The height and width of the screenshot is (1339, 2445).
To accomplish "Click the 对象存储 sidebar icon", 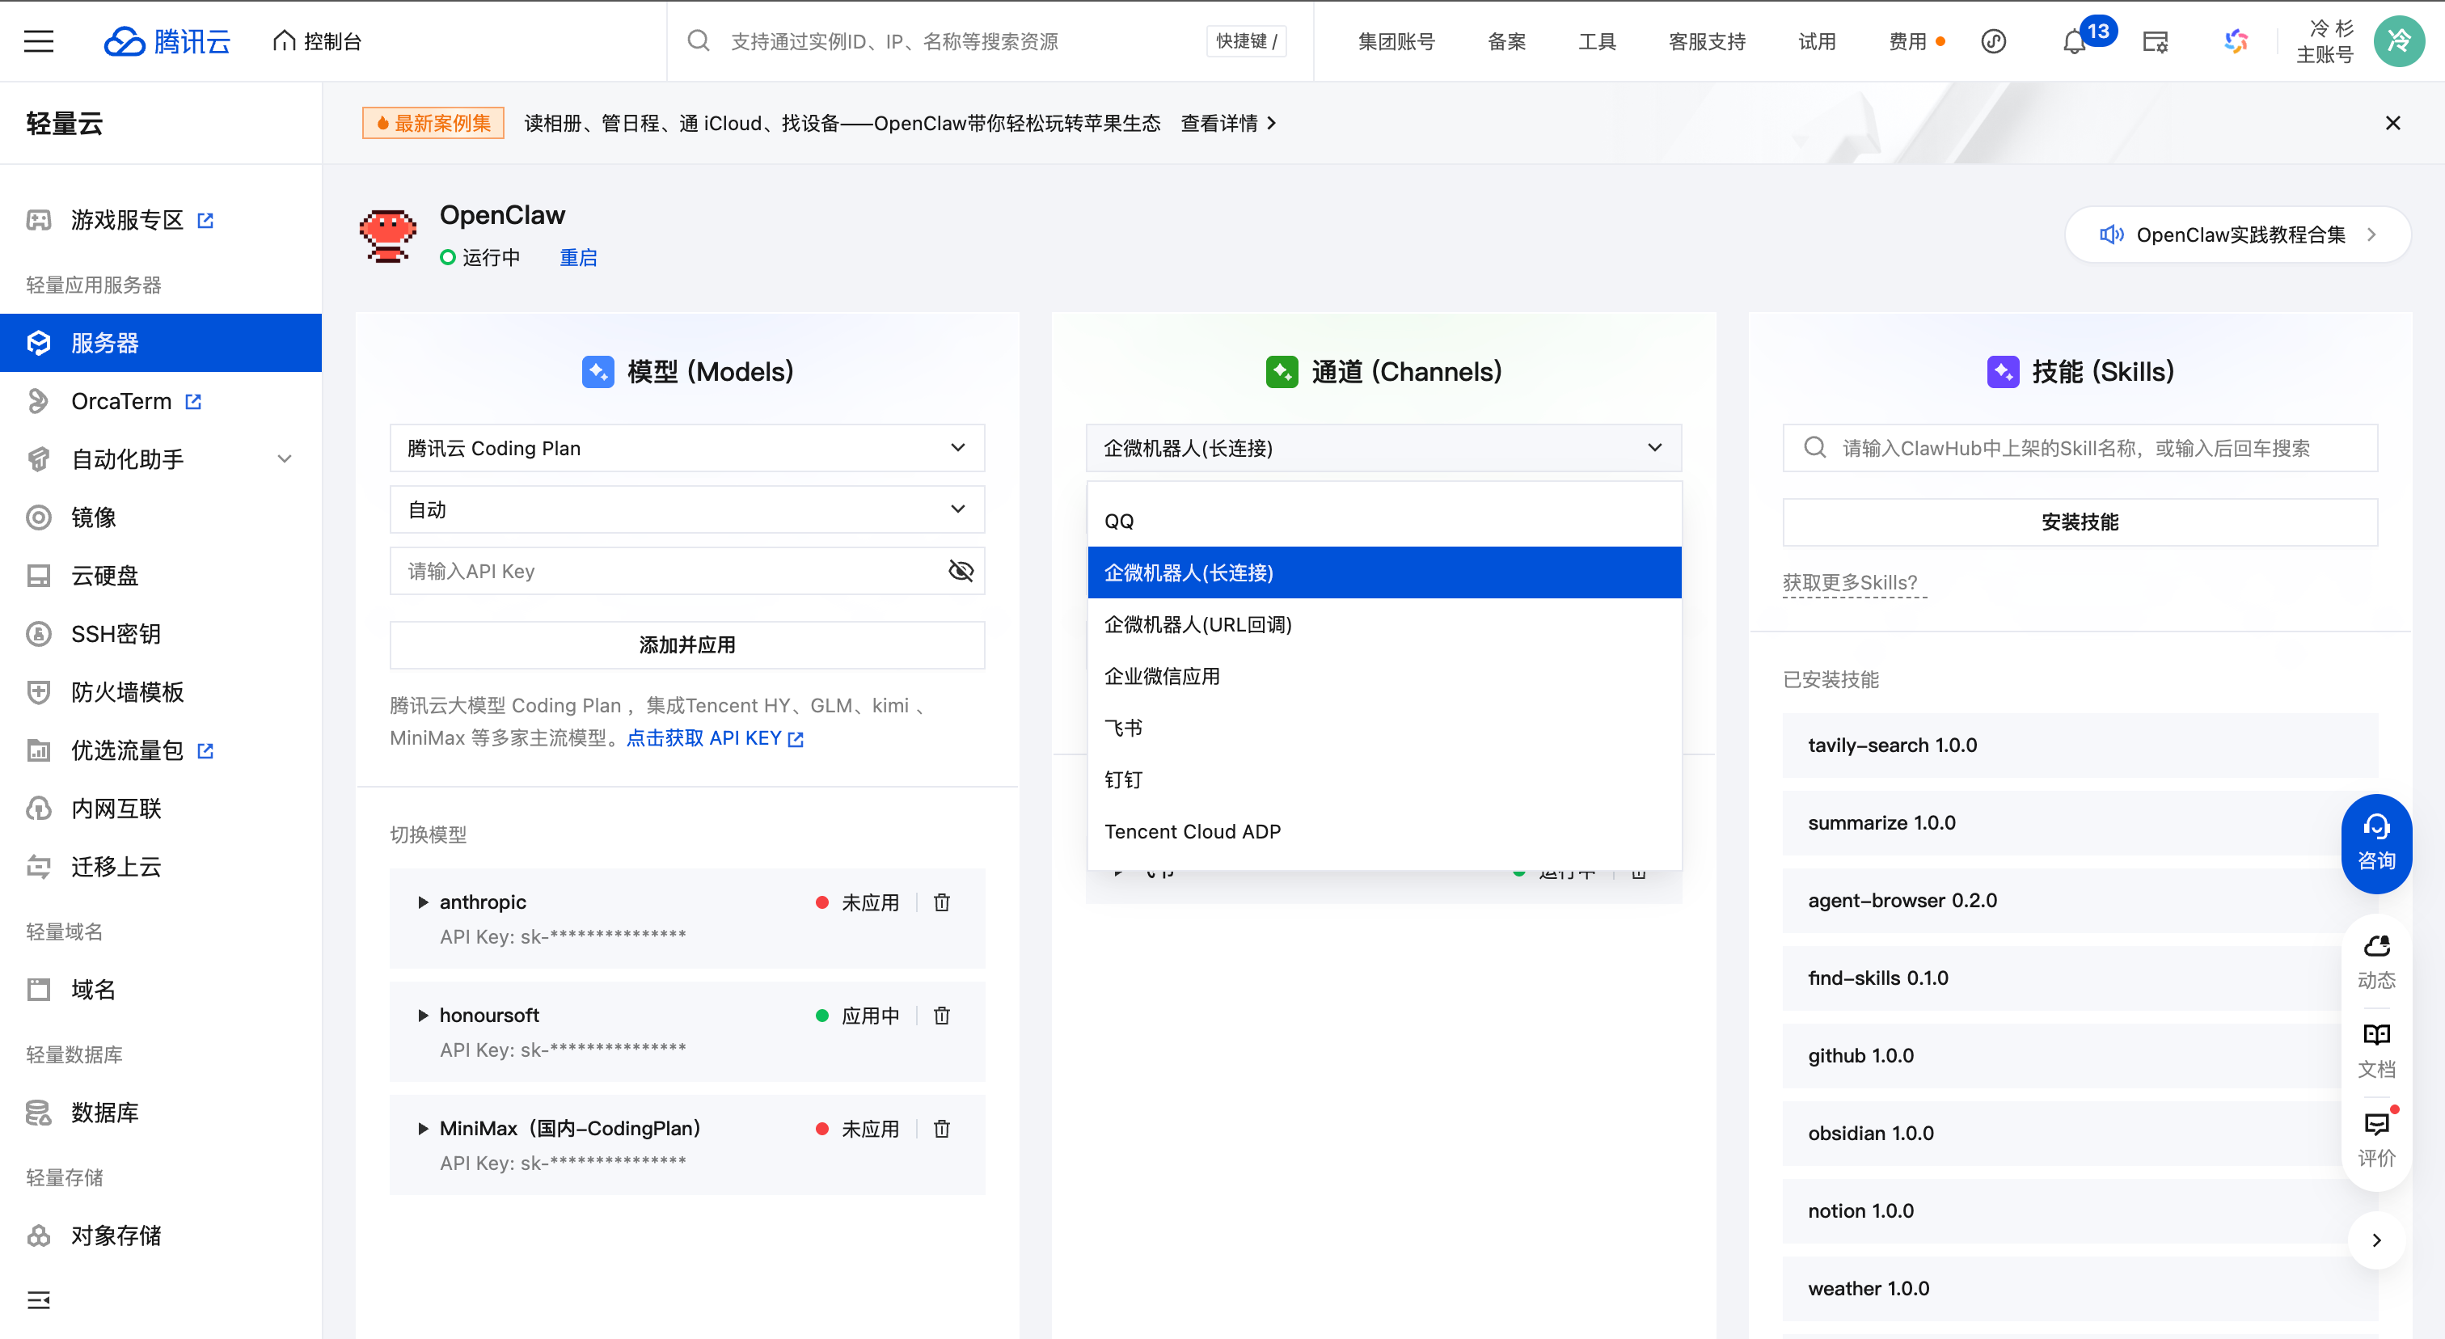I will coord(38,1235).
